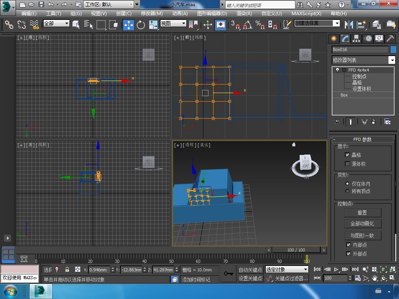Image resolution: width=399 pixels, height=299 pixels.
Task: Activate Select and Rotate tool
Action: [x=141, y=25]
